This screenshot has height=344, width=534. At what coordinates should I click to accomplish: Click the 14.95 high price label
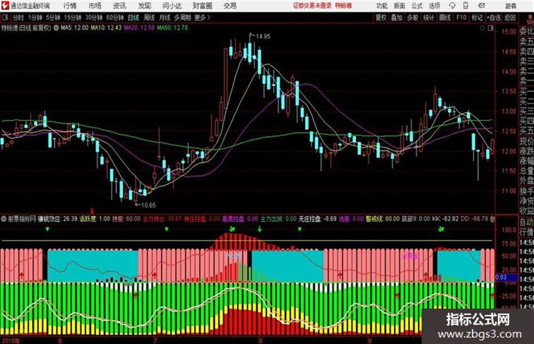point(263,36)
